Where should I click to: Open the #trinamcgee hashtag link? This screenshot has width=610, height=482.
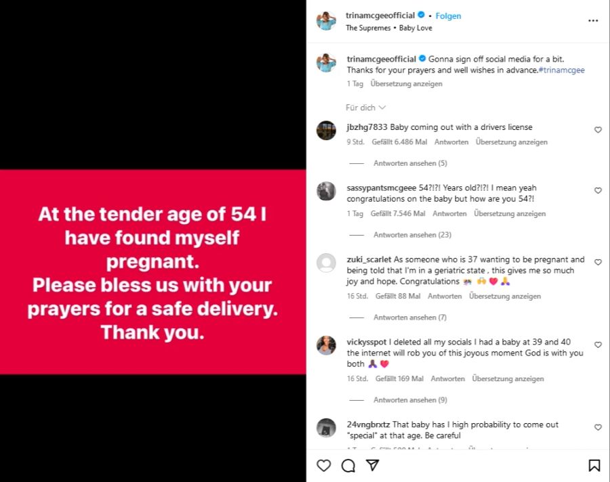[x=561, y=70]
